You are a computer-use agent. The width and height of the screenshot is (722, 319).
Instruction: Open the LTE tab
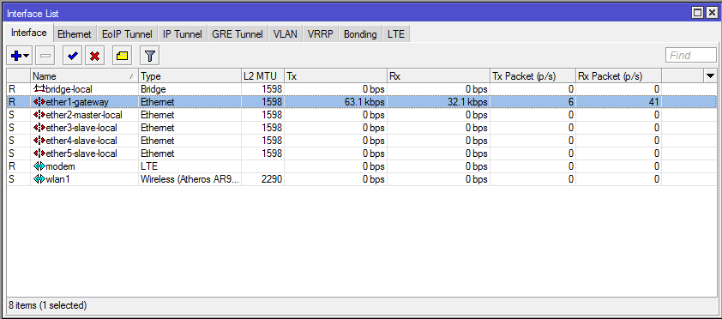(x=395, y=34)
